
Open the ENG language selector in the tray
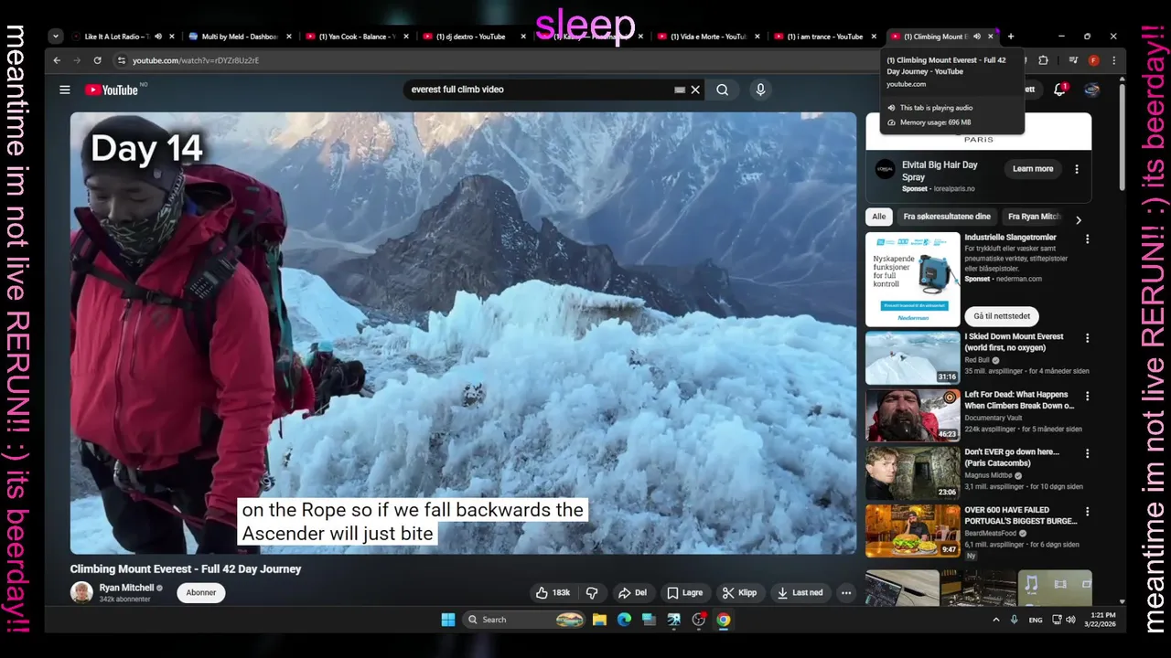pos(1036,620)
